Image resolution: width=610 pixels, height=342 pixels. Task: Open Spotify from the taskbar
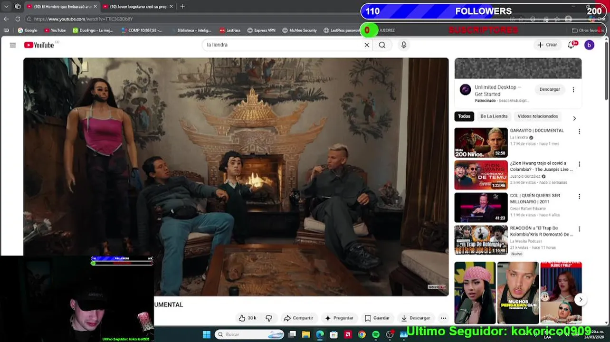point(376,334)
